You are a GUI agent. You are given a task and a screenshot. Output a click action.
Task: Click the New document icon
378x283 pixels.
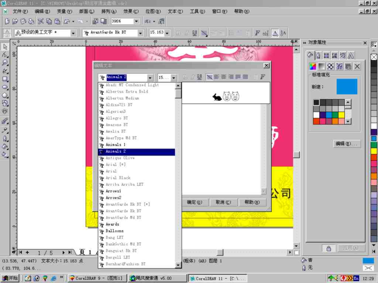click(x=7, y=21)
